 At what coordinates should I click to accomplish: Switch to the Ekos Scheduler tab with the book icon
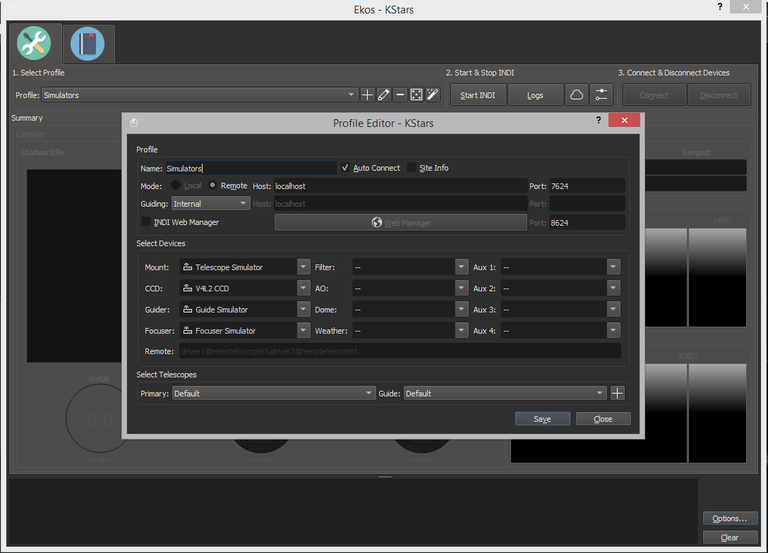coord(88,44)
